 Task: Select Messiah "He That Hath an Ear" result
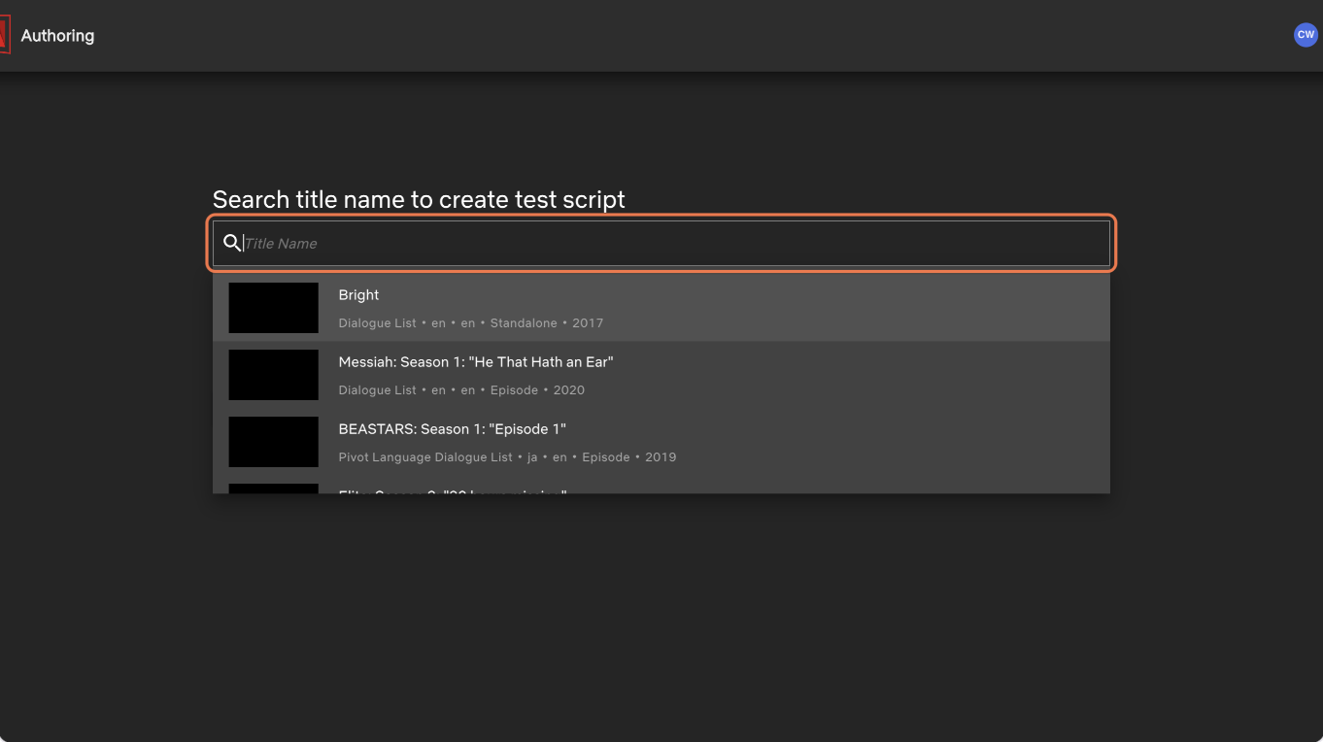[661, 375]
